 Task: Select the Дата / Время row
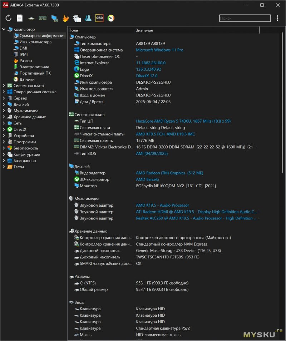[164, 102]
